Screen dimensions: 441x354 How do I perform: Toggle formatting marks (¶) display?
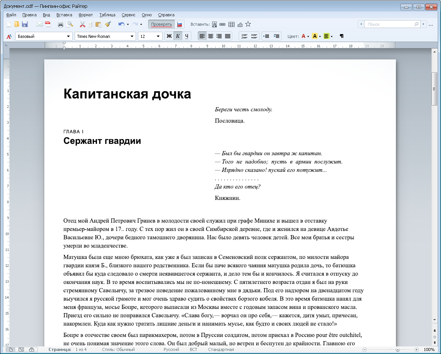pos(341,36)
